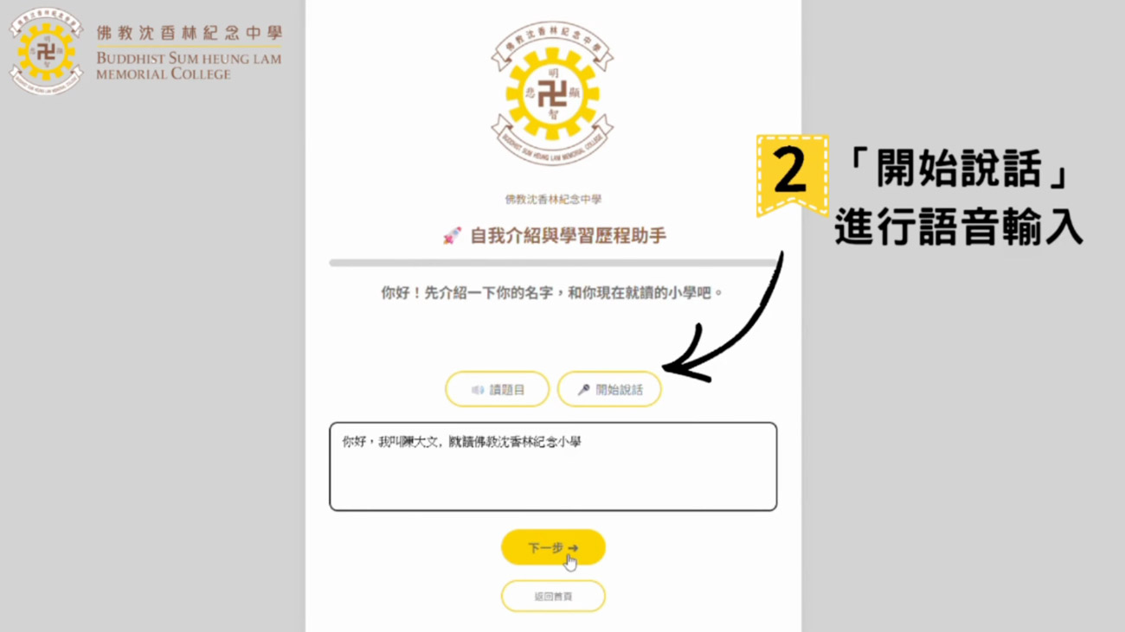The image size is (1125, 632).
Task: Click the small 佛教沈香林紀念中學 caption below emblem
Action: [553, 200]
